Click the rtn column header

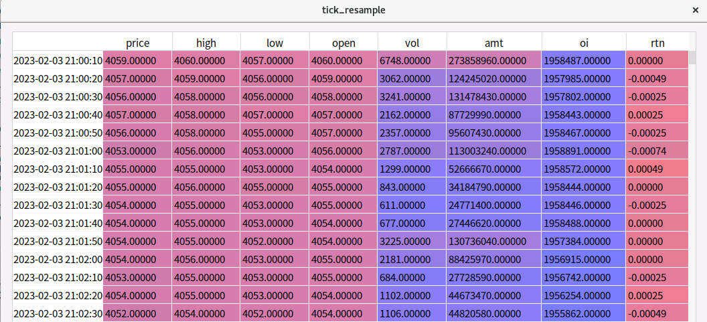657,43
